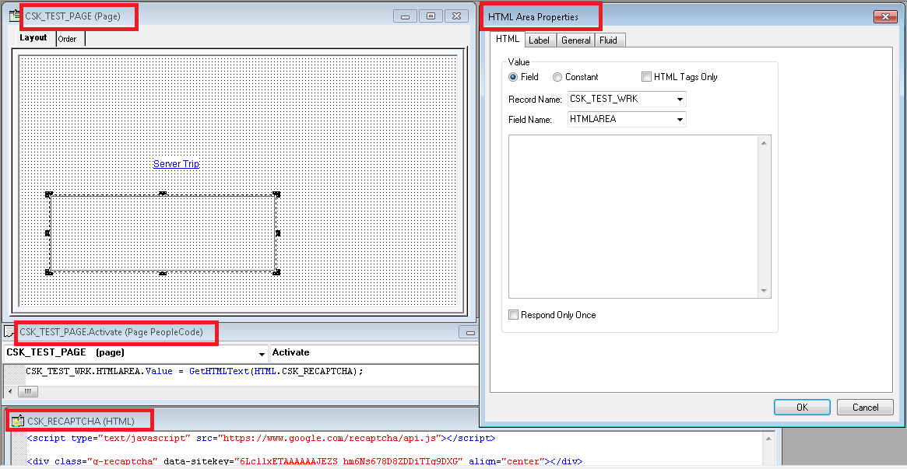The height and width of the screenshot is (469, 907).
Task: Confirm with the OK button
Action: [x=802, y=408]
